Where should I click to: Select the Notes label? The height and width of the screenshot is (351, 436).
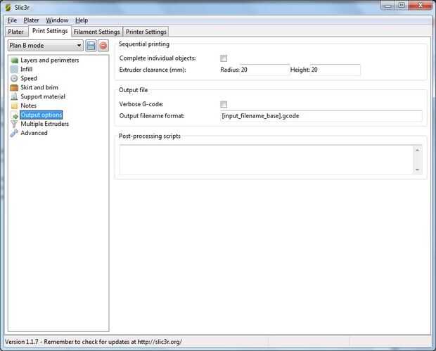[28, 106]
